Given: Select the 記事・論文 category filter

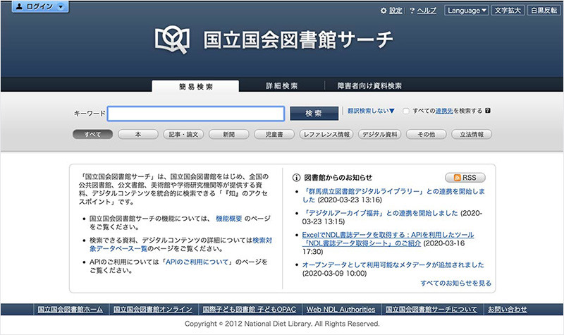Looking at the screenshot, I should click(x=183, y=135).
